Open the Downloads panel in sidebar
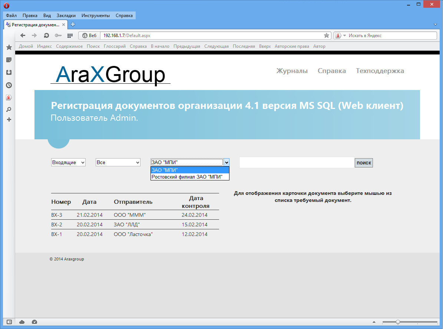The height and width of the screenshot is (329, 443). coord(9,72)
